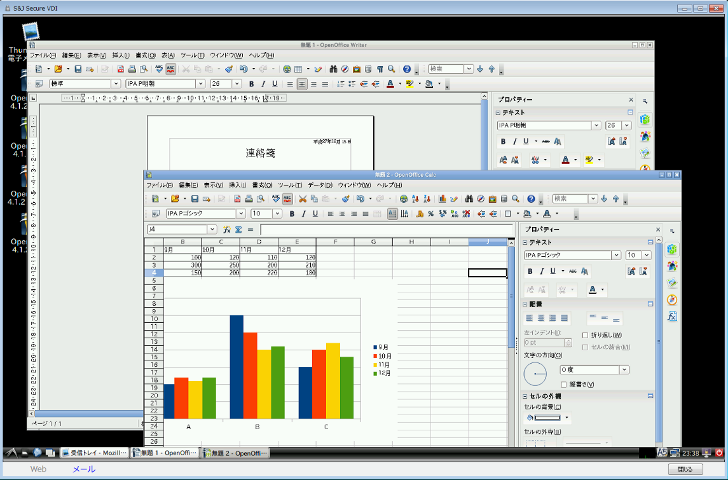
Task: Click the Calc Help question mark icon
Action: click(x=531, y=199)
